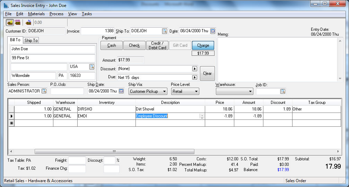Click the Memo scrollbar up arrow
Image resolution: width=349 pixels, height=187 pixels.
340,41
